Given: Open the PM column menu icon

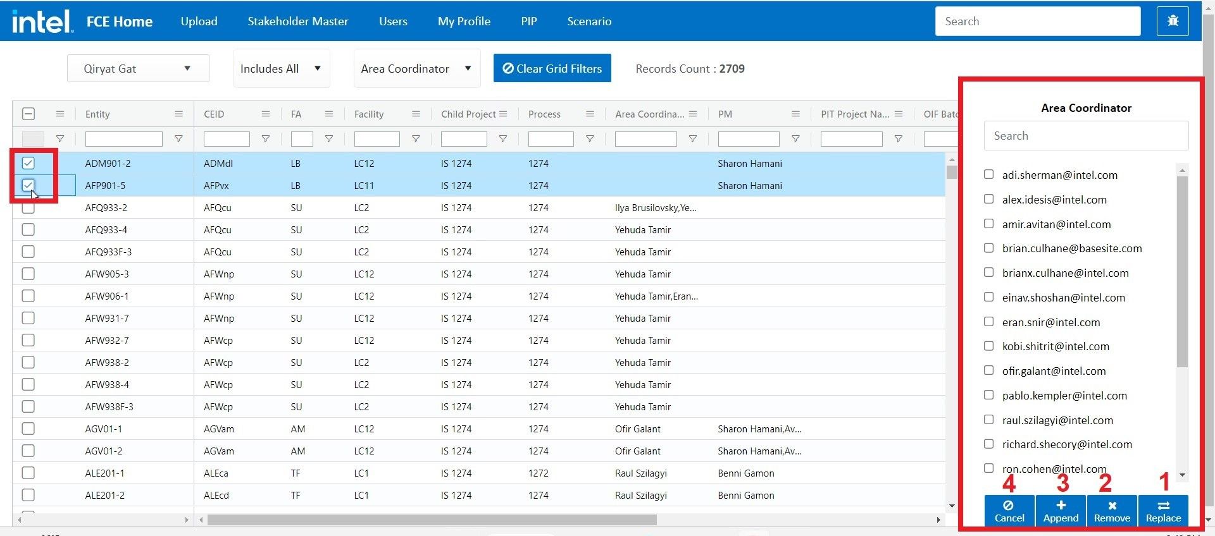Looking at the screenshot, I should click(x=795, y=114).
